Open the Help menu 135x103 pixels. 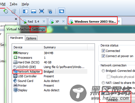point(25,4)
